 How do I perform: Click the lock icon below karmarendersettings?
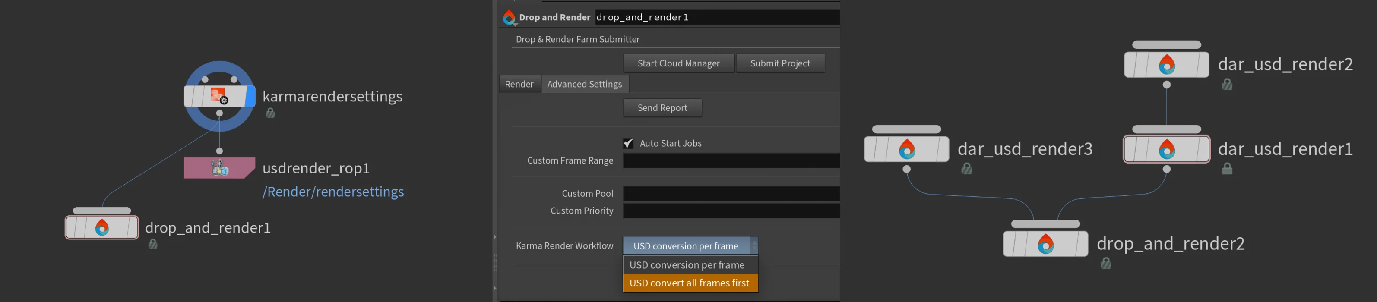tap(270, 113)
